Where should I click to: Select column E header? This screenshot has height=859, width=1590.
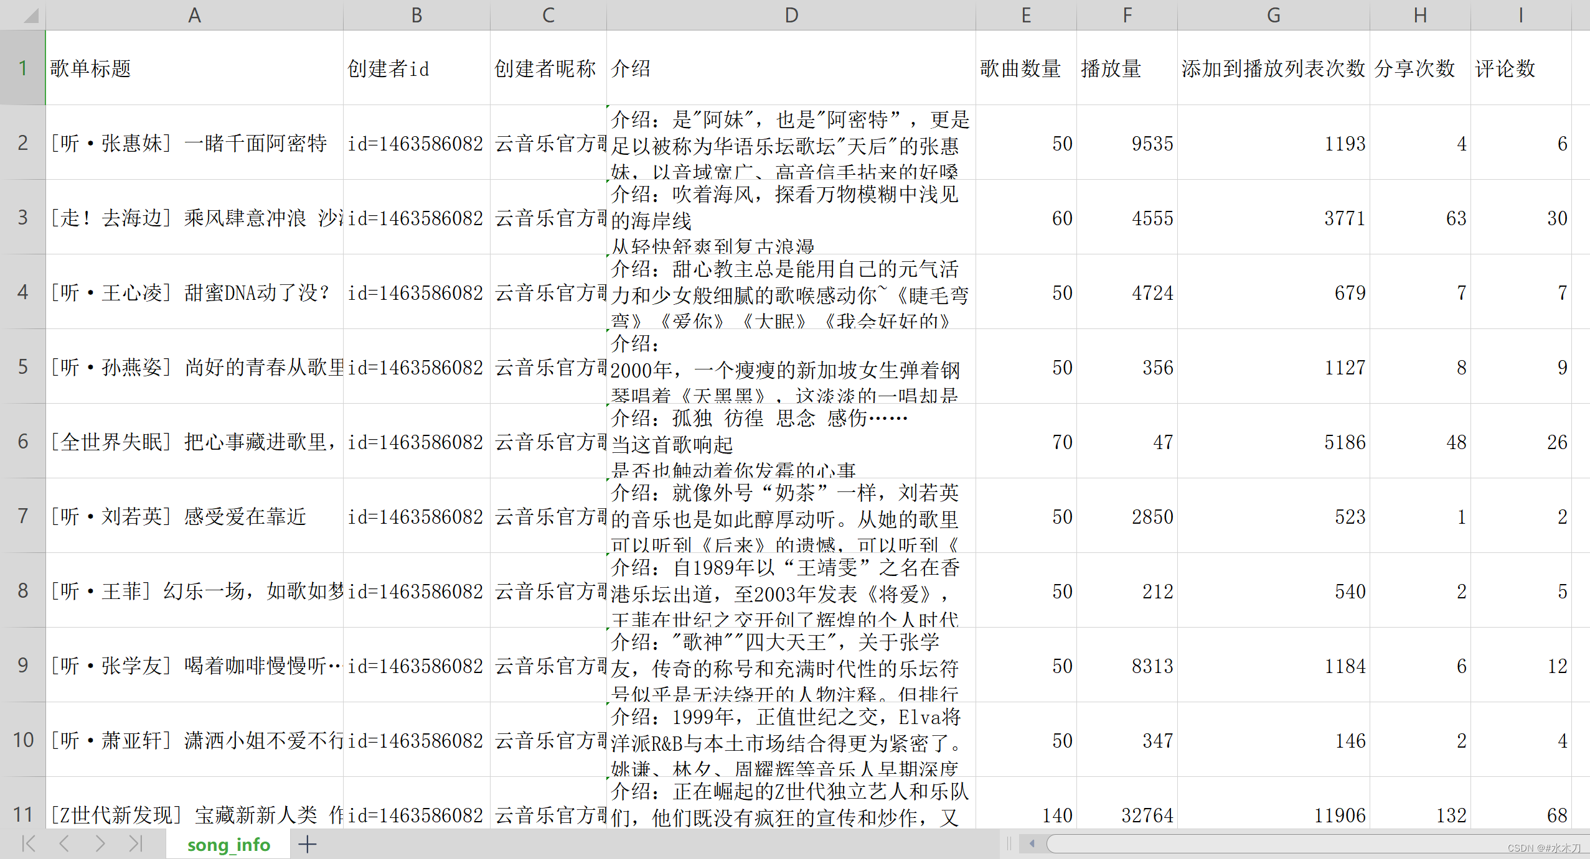[x=1026, y=15]
